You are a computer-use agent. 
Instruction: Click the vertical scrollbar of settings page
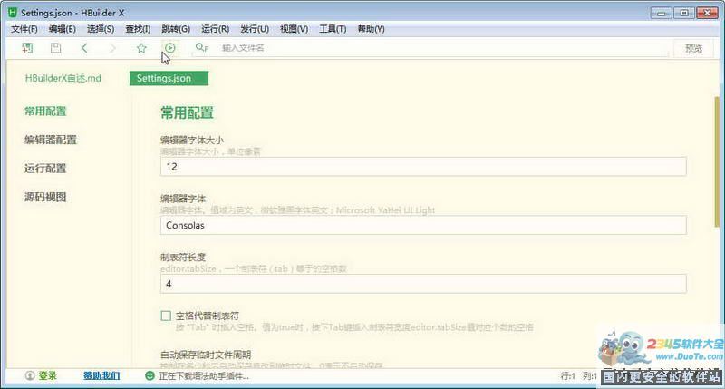(x=717, y=162)
